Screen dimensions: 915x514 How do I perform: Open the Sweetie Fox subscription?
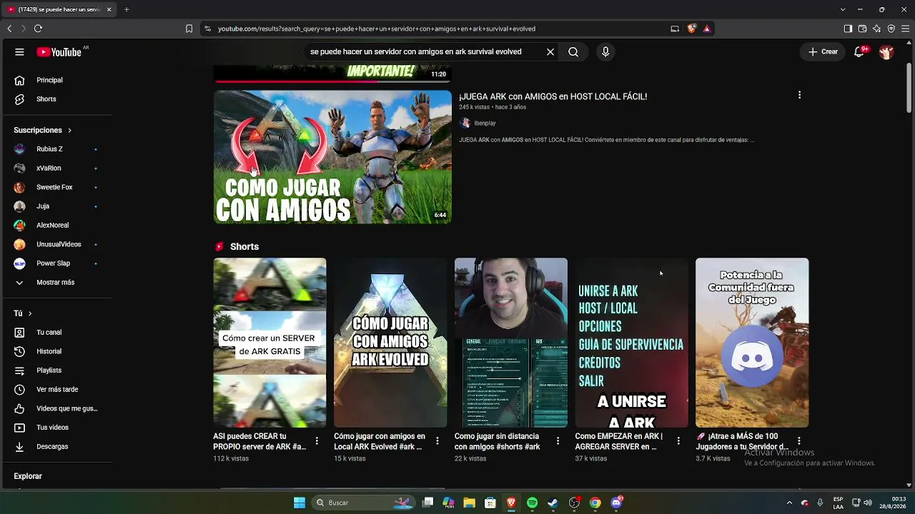56,187
